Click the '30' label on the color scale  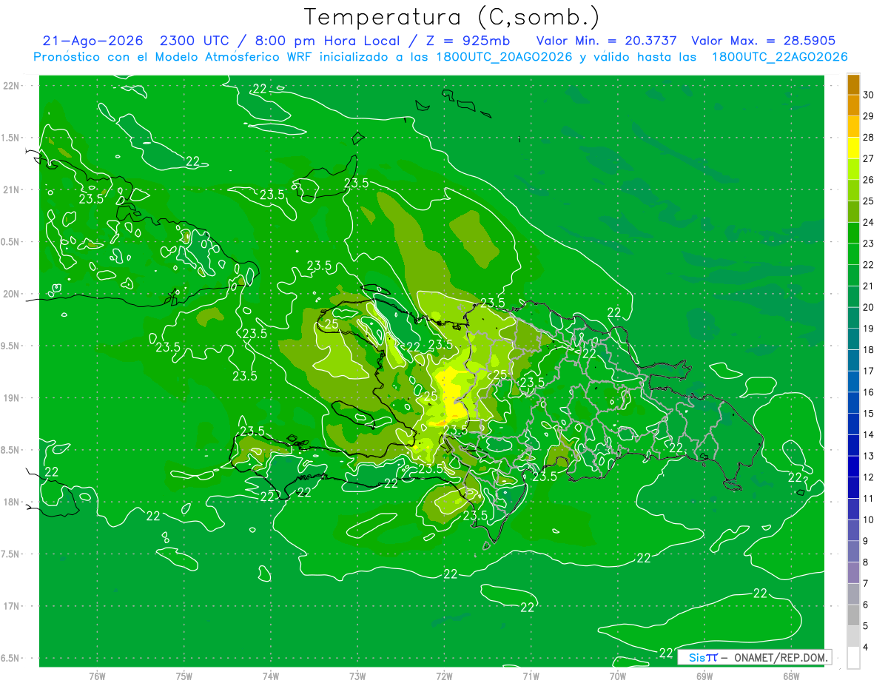(x=869, y=95)
